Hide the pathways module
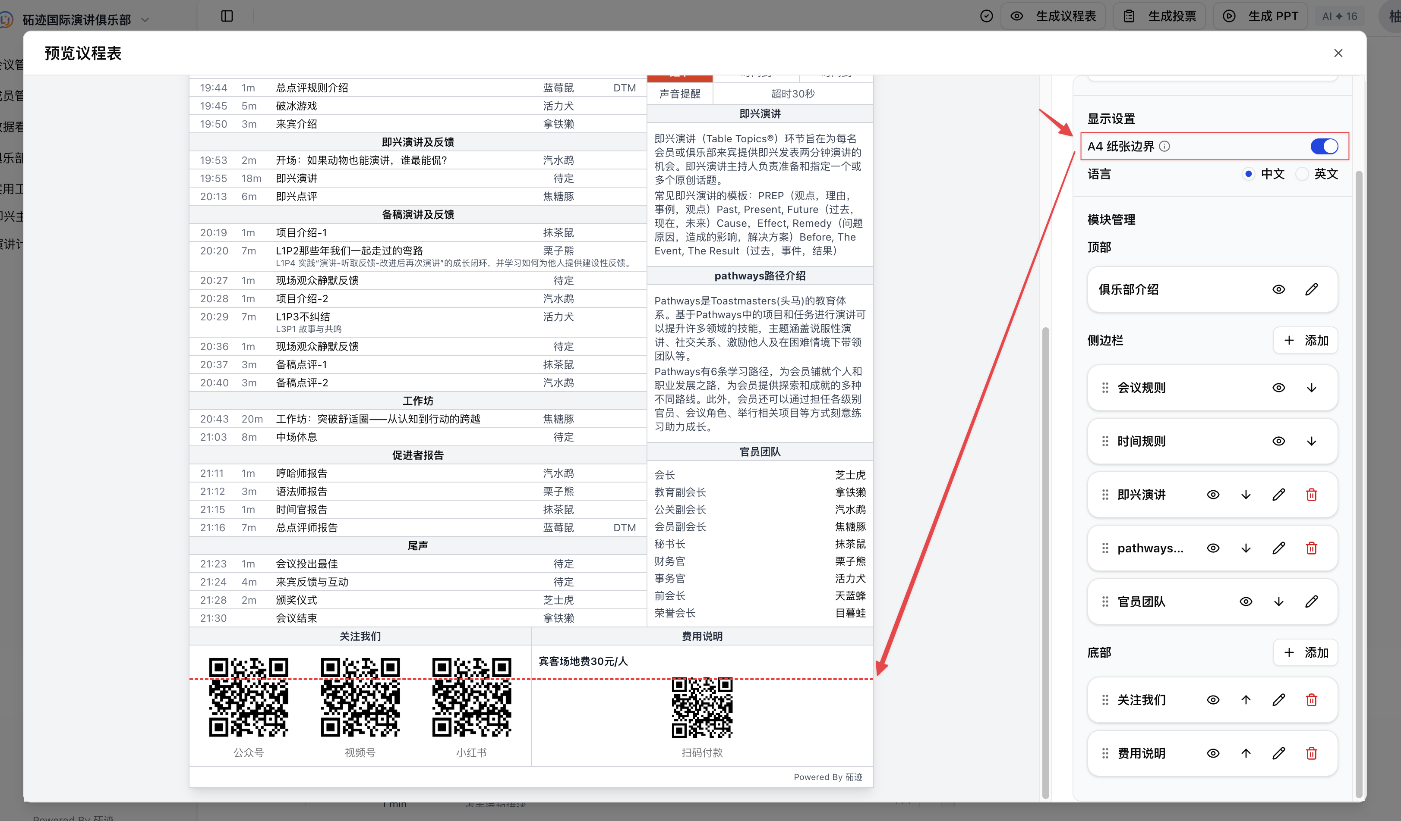The width and height of the screenshot is (1401, 821). [x=1213, y=548]
